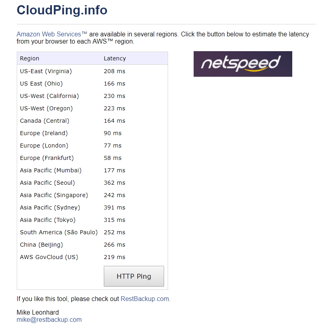Viewport: 319px width, 329px height.
Task: Select the Region column header
Action: (30, 58)
